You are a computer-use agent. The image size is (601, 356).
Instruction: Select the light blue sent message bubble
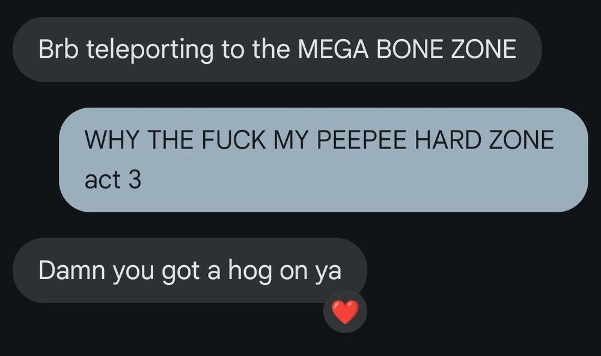click(323, 160)
